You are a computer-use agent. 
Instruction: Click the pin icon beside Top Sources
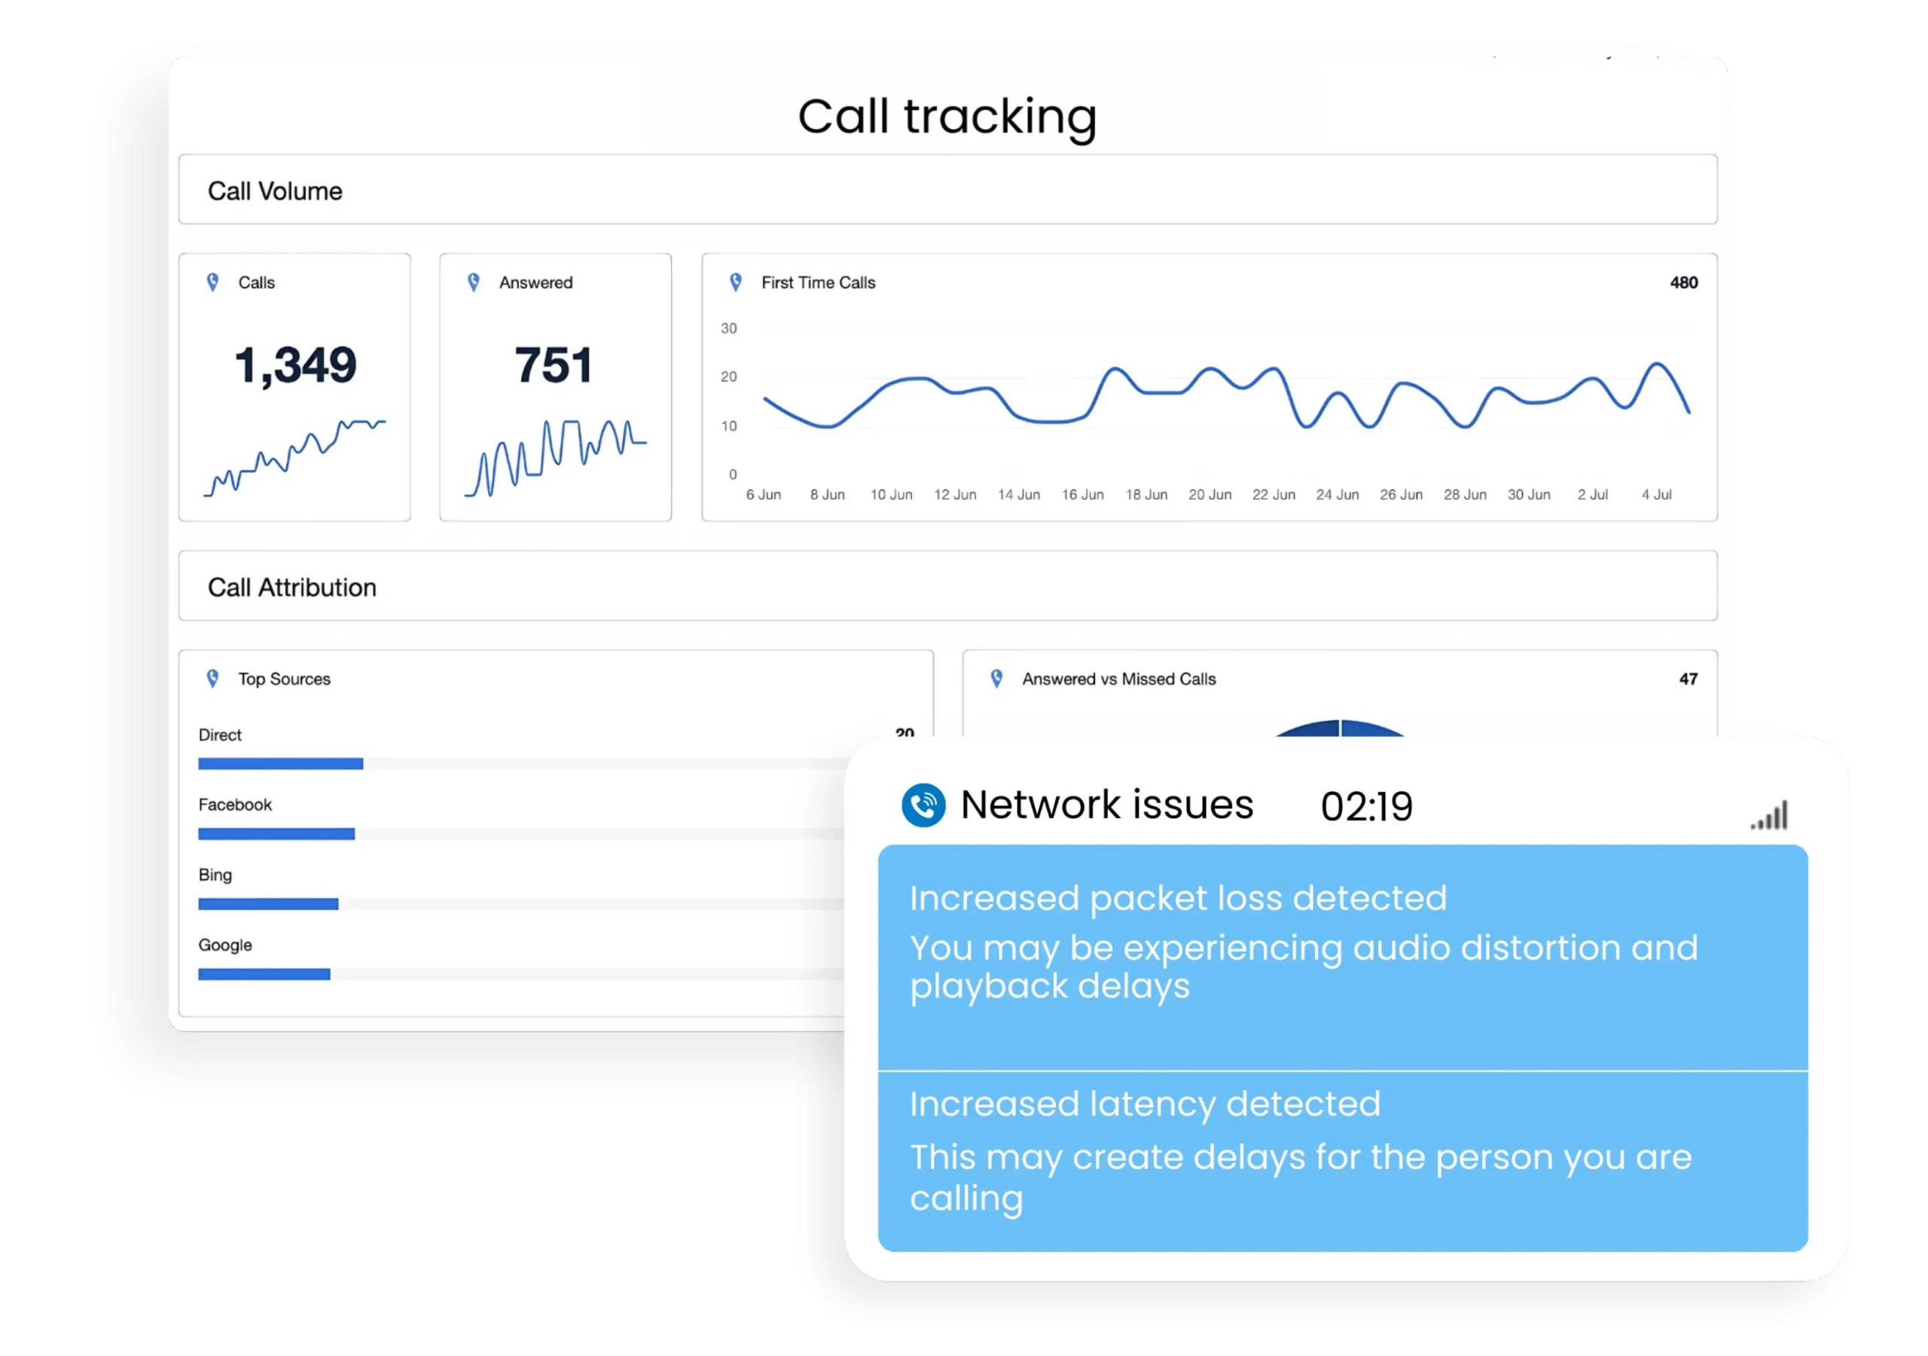212,679
